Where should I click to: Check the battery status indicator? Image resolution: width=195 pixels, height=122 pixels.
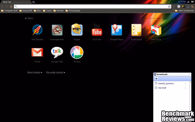point(192,2)
